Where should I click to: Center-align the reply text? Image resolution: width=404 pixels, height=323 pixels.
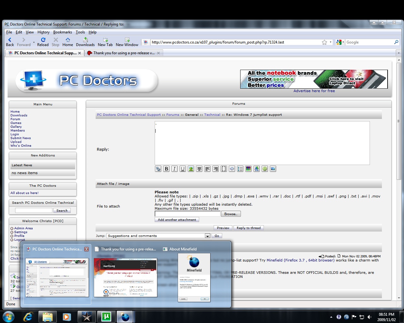coord(199,169)
